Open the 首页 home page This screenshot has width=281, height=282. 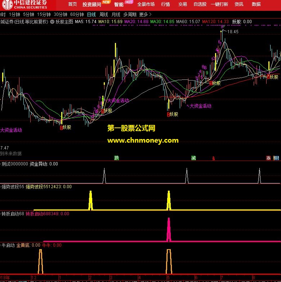click(72, 4)
